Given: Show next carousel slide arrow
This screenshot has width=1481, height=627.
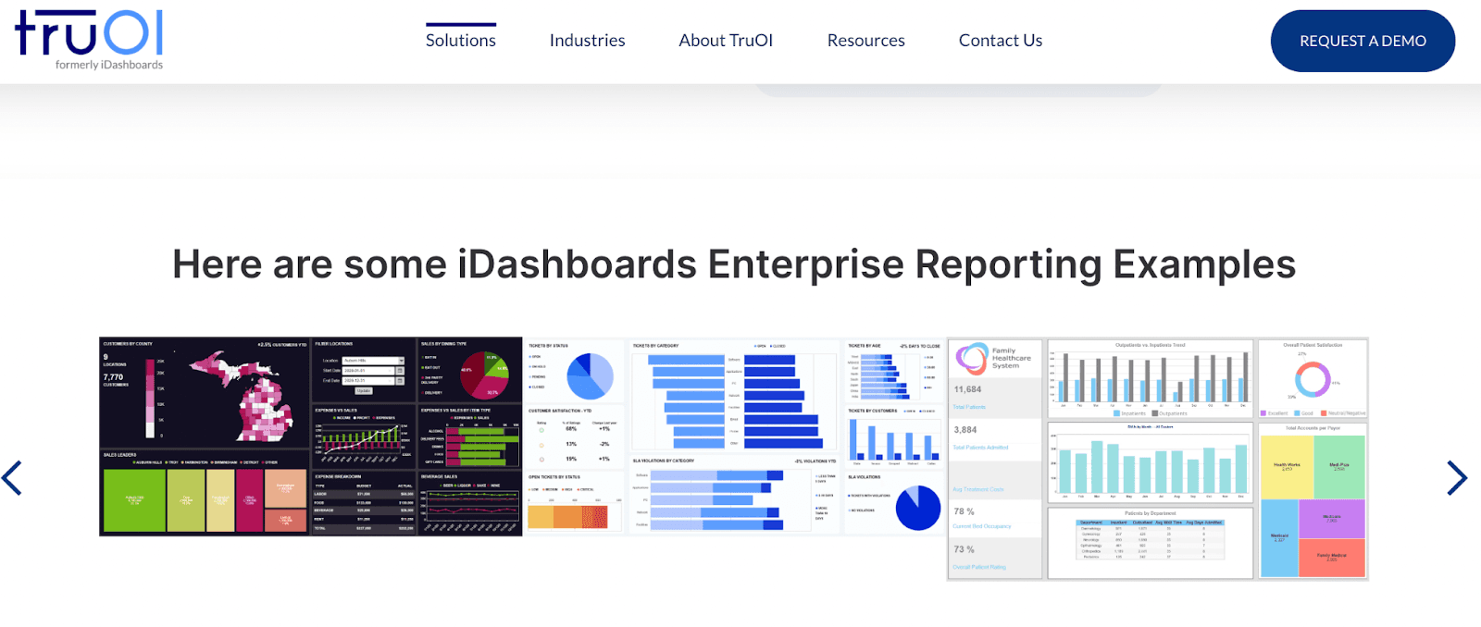Looking at the screenshot, I should [x=1457, y=478].
